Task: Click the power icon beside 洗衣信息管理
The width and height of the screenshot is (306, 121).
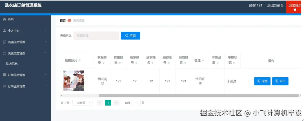Action: [x=5, y=53]
